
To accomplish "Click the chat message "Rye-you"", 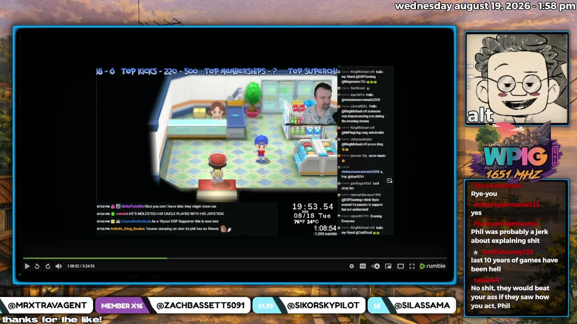I will click(484, 194).
